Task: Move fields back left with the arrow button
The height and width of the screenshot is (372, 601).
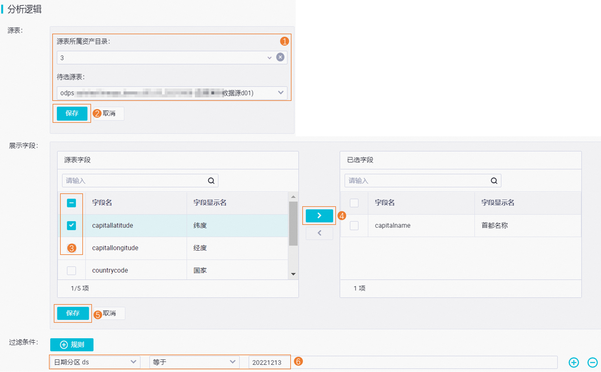Action: coord(319,233)
